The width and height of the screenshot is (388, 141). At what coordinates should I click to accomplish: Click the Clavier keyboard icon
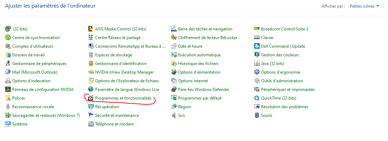[x=257, y=38]
